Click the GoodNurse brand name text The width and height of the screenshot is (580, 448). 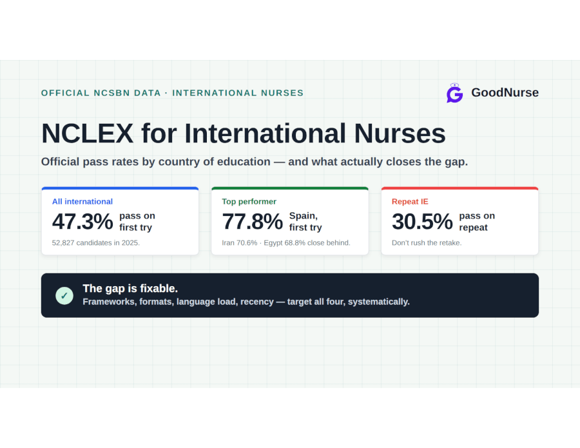click(x=505, y=92)
